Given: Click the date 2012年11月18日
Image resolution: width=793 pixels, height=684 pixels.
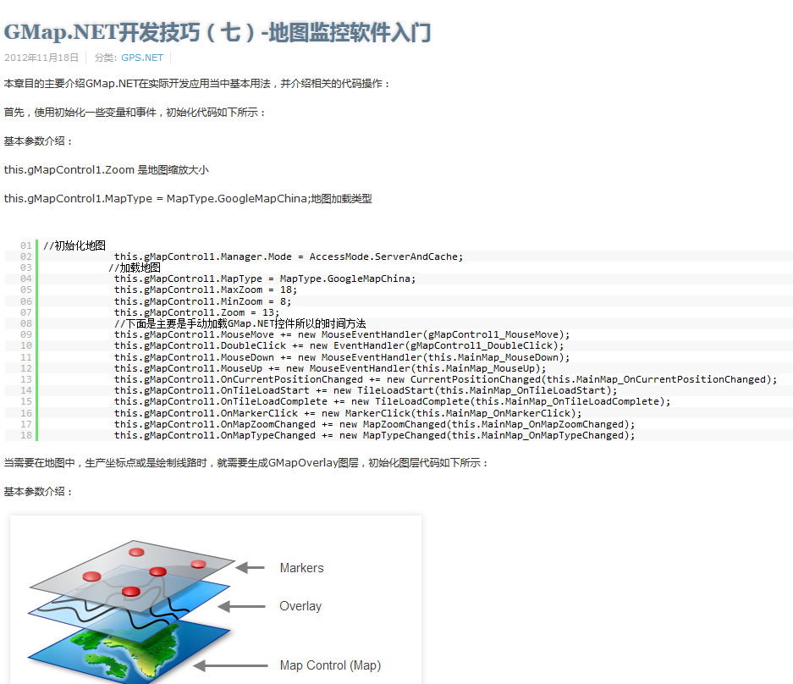Looking at the screenshot, I should [41, 58].
